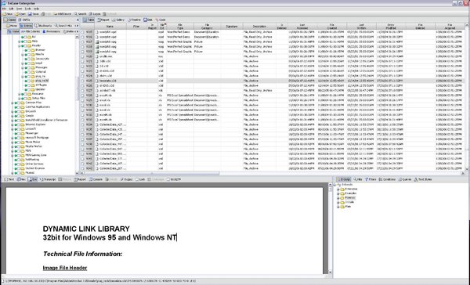
Task: Open the Console tab in bottom pane
Action: point(96,179)
